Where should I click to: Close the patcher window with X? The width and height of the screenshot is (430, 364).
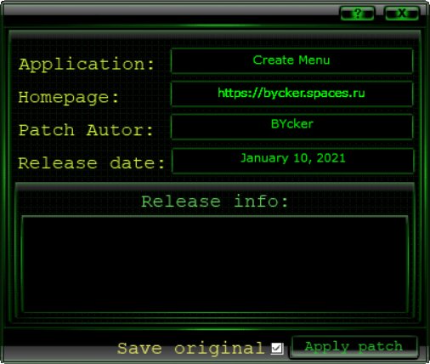[x=401, y=13]
